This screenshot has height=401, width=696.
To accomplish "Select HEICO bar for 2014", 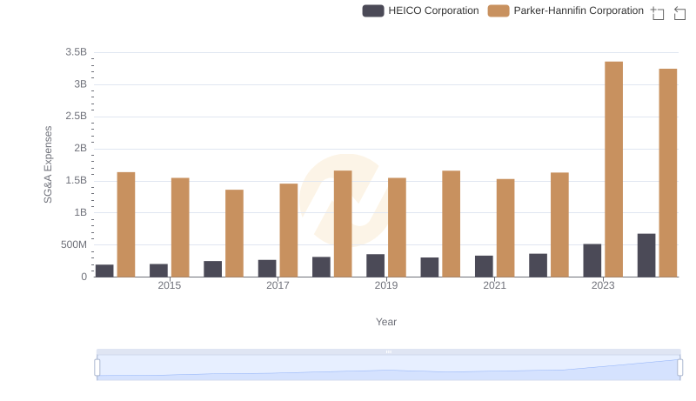I will click(x=104, y=271).
